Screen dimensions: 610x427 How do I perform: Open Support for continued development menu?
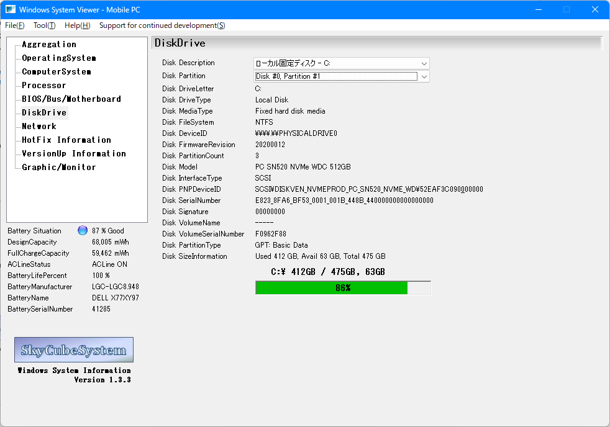(x=162, y=25)
